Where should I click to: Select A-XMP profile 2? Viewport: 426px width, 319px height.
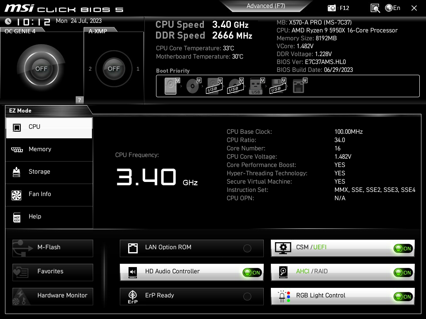(x=90, y=69)
